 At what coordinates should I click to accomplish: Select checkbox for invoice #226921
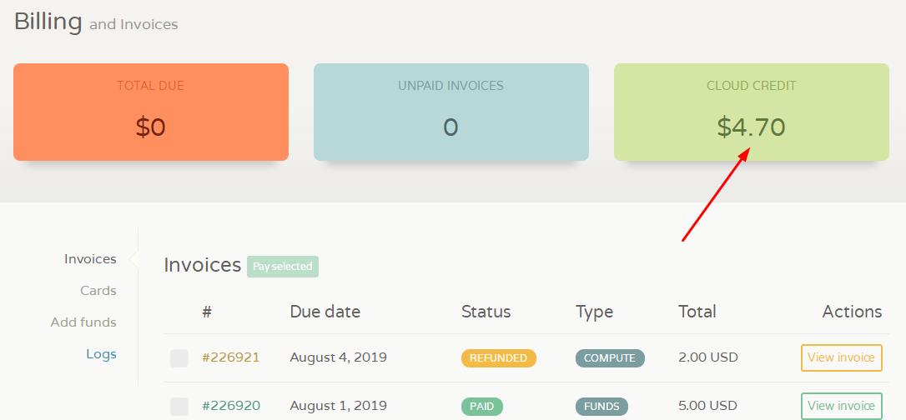coord(179,357)
